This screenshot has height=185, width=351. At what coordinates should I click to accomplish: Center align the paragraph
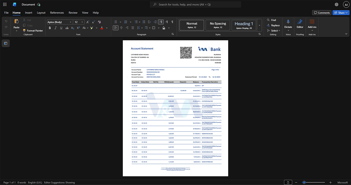coord(121,28)
